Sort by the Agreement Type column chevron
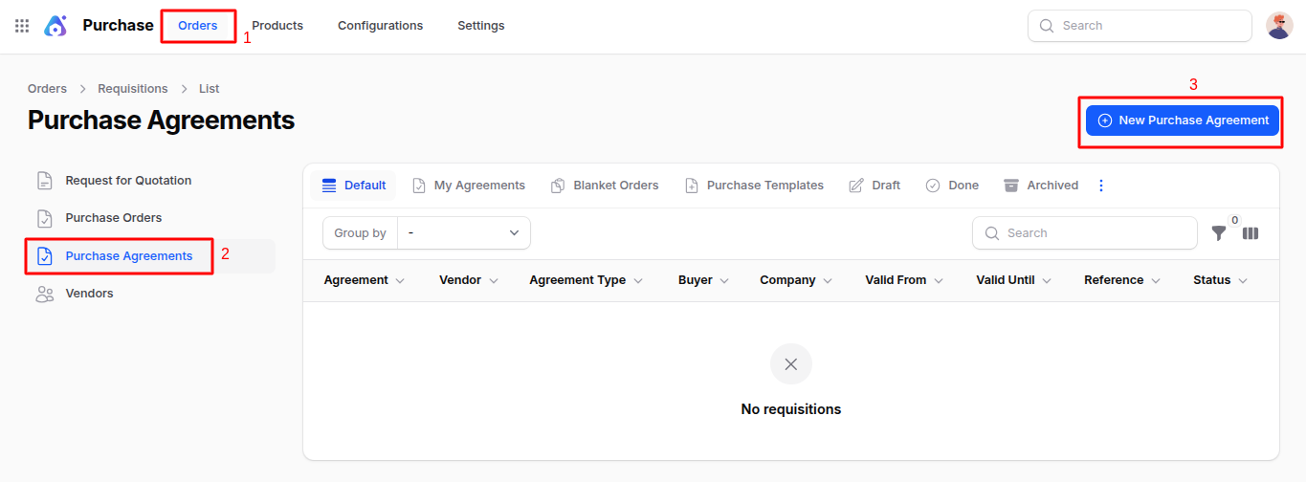 click(x=638, y=281)
